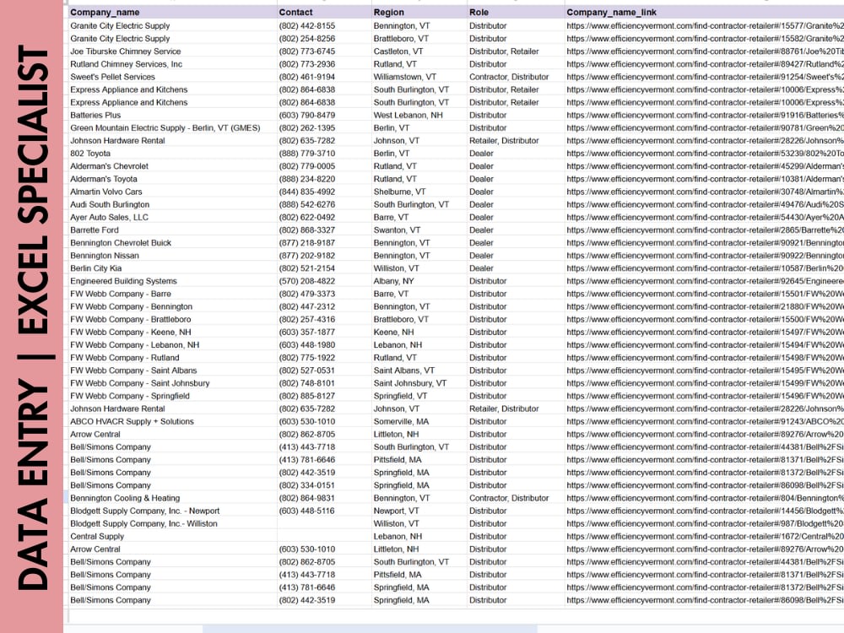
Task: Click the Sweet's Pellet Services cell
Action: pyautogui.click(x=173, y=77)
